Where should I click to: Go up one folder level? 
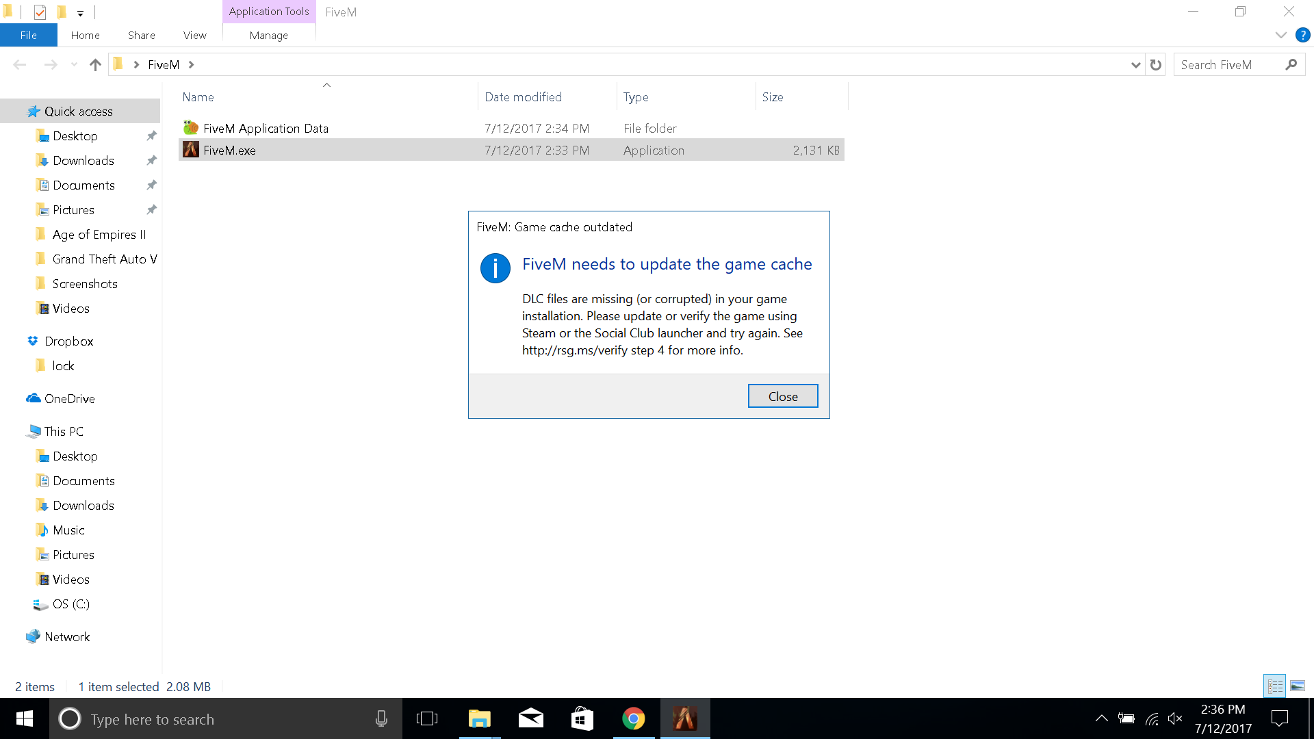coord(95,64)
